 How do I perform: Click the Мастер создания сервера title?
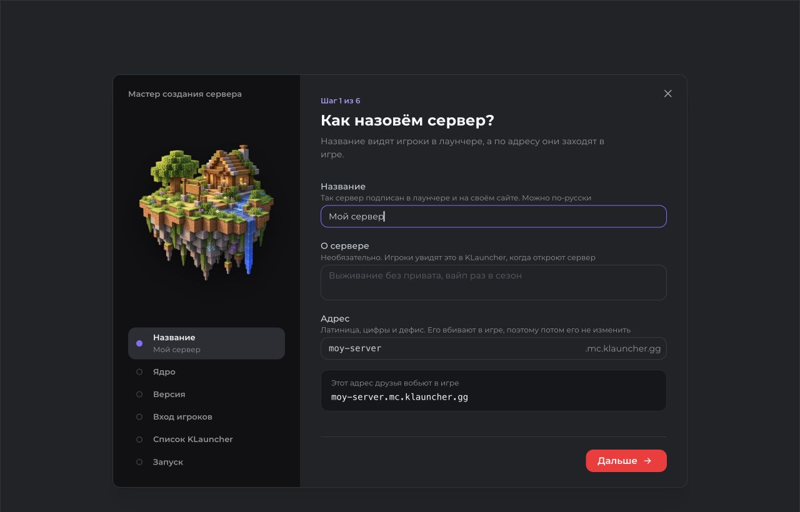pyautogui.click(x=185, y=94)
